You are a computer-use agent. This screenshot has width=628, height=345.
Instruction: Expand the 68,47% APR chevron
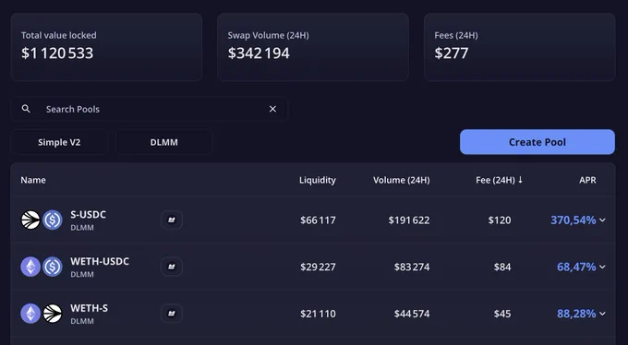[x=602, y=267]
